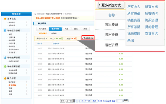Switch to the 提现 tab
166x104 pixels.
coord(76,29)
